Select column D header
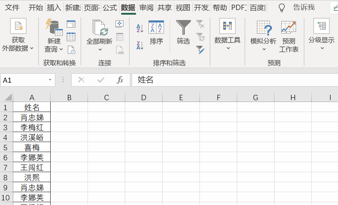Viewport: 338px width, 205px height. 144,98
